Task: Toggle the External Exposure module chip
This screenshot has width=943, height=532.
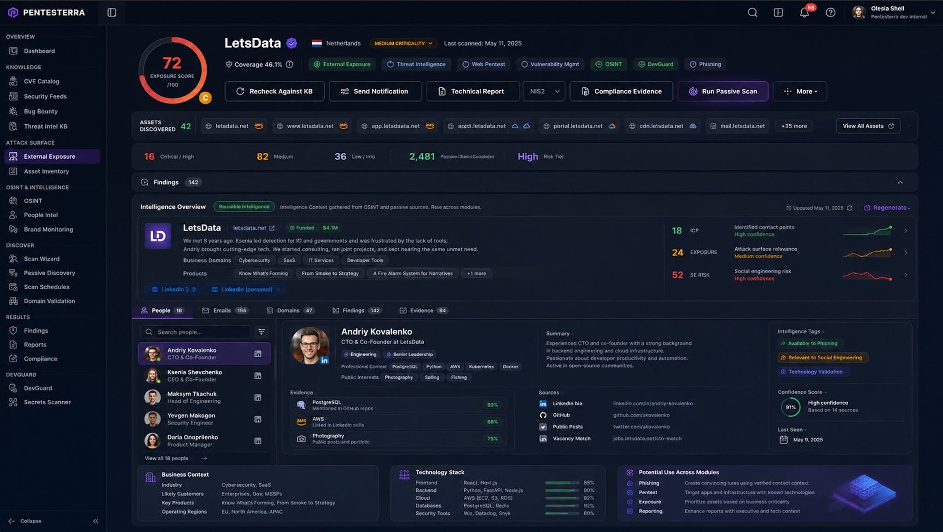Action: [342, 64]
